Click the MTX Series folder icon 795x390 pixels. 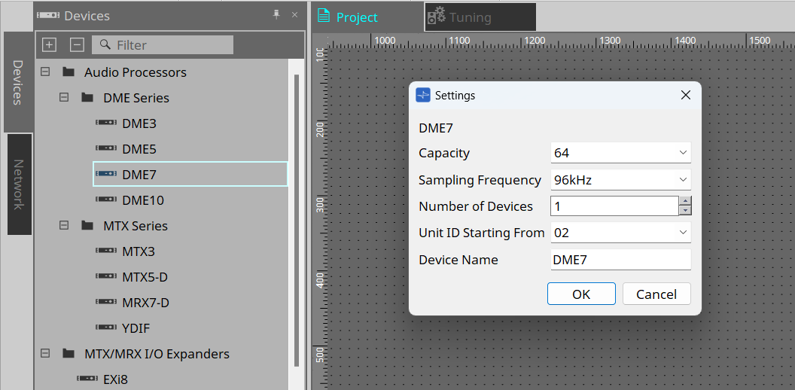click(x=87, y=225)
